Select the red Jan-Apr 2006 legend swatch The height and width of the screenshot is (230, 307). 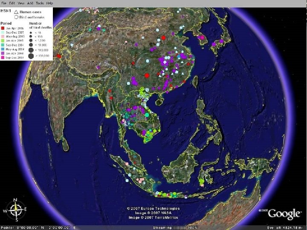pos(3,28)
